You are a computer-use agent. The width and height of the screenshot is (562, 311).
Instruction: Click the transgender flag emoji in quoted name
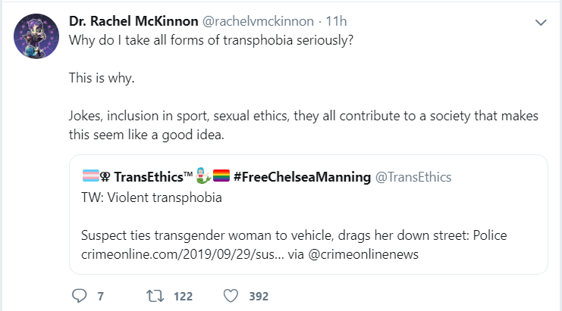(91, 176)
